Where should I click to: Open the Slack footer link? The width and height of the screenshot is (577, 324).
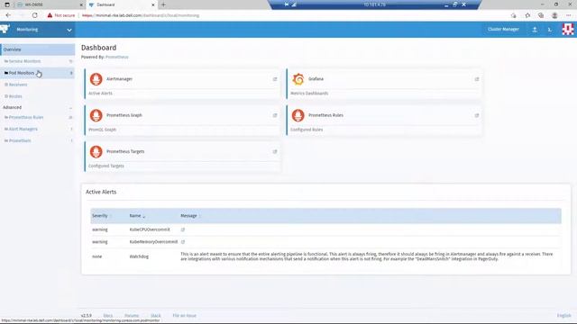pyautogui.click(x=156, y=316)
